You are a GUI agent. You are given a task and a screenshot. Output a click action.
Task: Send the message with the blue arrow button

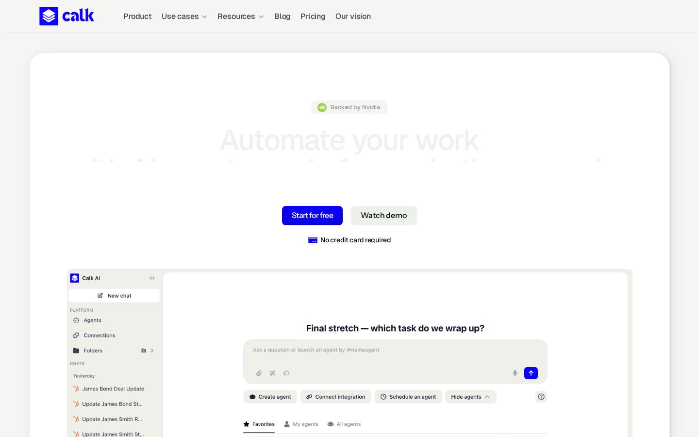[531, 373]
